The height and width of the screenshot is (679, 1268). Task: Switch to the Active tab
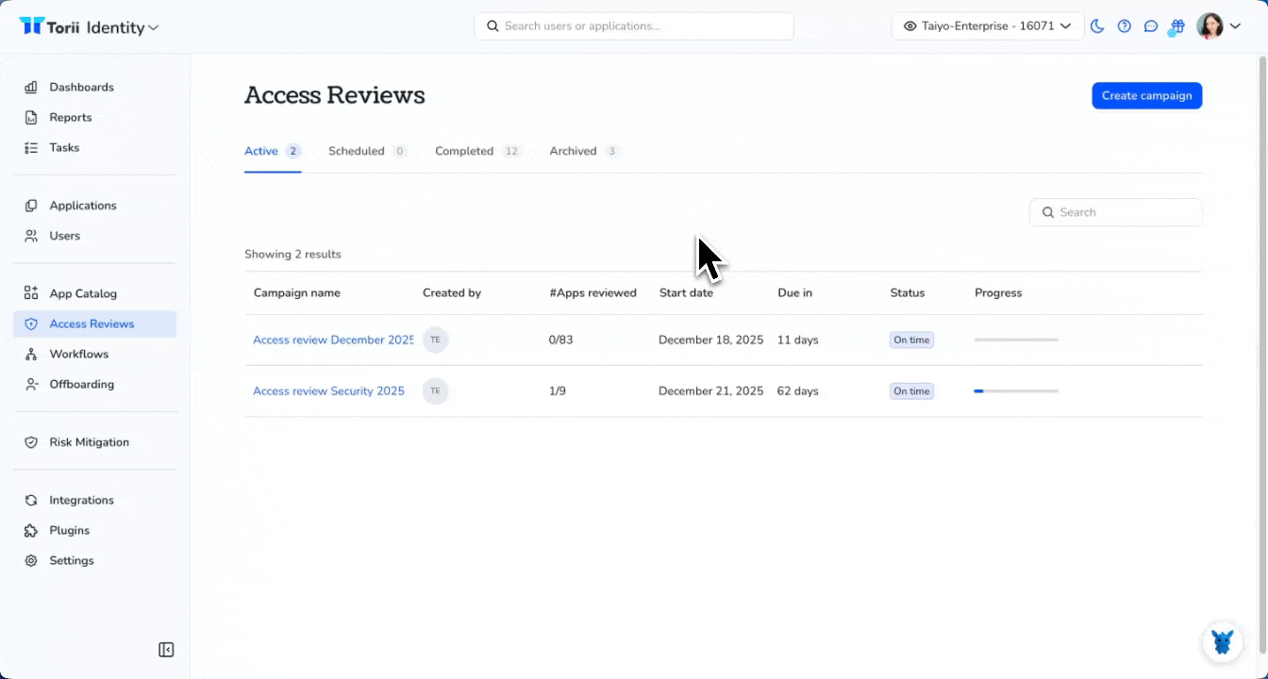tap(272, 151)
